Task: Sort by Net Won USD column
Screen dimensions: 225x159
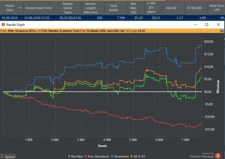Action: [x=133, y=8]
